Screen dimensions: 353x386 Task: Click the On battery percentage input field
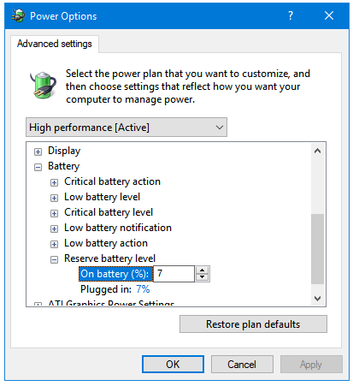click(174, 274)
